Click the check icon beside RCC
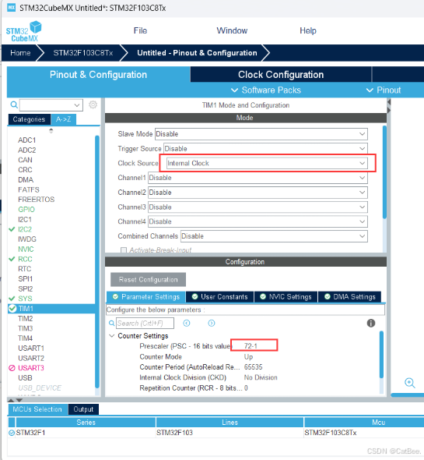The height and width of the screenshot is (460, 424). coord(12,259)
